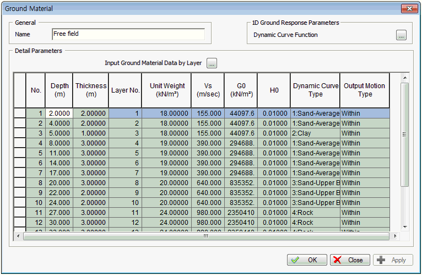
Task: Click the Unit Weight column header
Action: point(166,90)
